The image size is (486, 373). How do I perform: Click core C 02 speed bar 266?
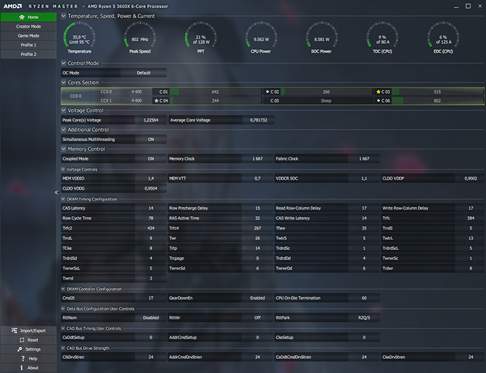coord(327,92)
